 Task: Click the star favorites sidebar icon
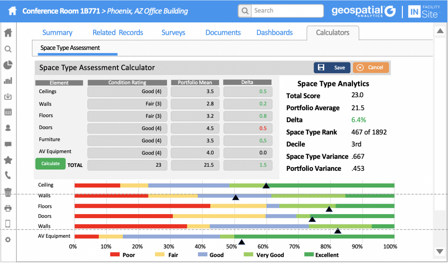point(8,160)
